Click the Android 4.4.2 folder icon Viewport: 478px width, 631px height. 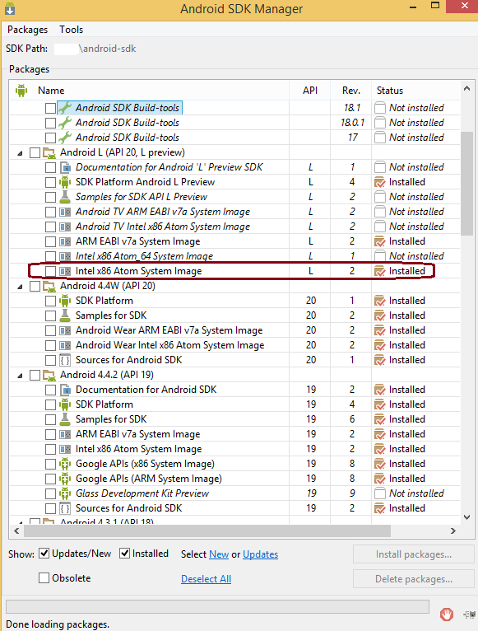pos(49,375)
